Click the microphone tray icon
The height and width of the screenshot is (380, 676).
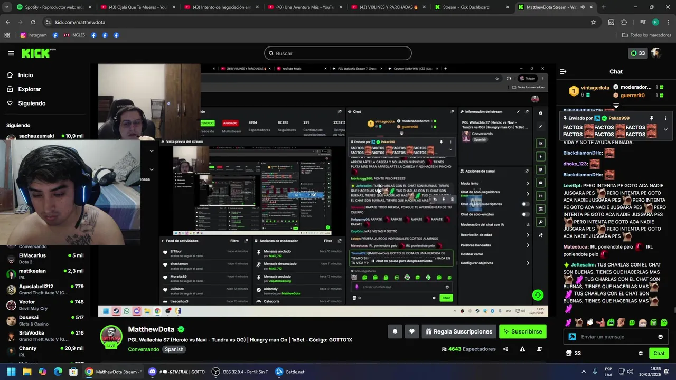tap(595, 372)
